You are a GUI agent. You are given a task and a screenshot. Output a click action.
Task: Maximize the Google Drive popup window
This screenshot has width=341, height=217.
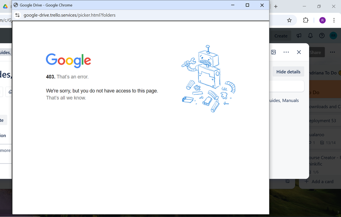[247, 5]
